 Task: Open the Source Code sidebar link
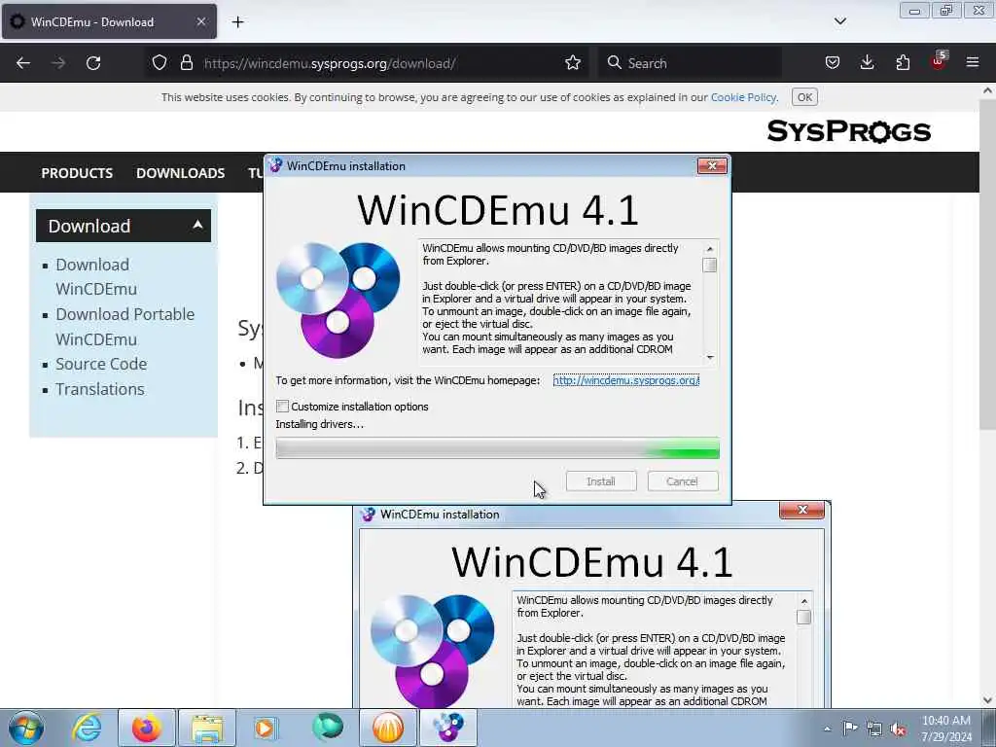(x=101, y=364)
